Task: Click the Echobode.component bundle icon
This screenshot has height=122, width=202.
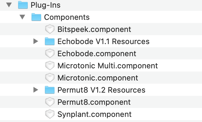Action: pyautogui.click(x=50, y=53)
